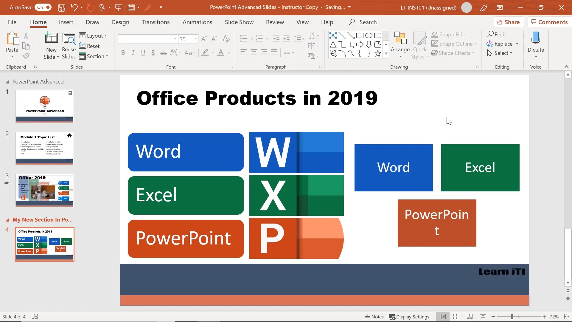This screenshot has height=322, width=572.
Task: Click the New Slide icon
Action: (x=51, y=38)
